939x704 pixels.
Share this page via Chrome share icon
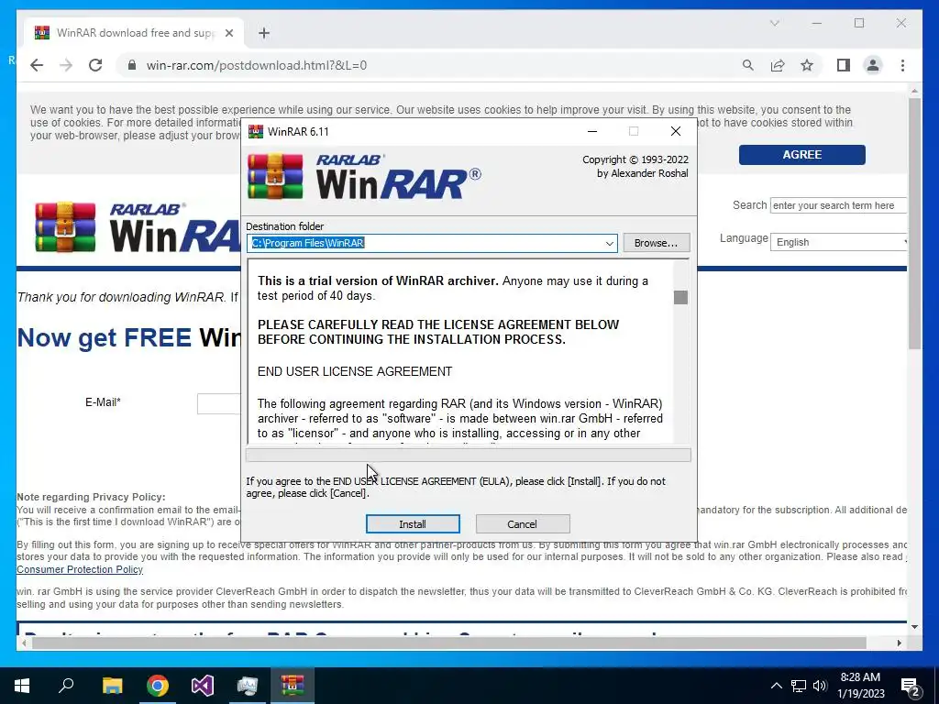click(778, 65)
